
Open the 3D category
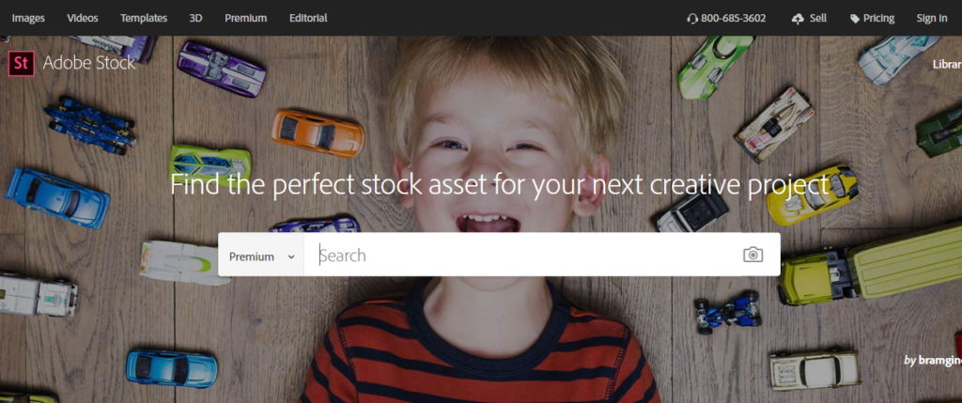tap(195, 18)
